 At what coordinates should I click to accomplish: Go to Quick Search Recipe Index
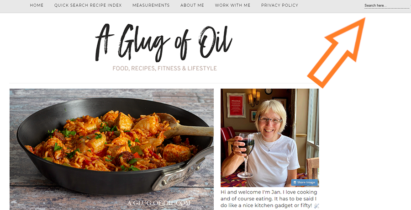(x=88, y=5)
